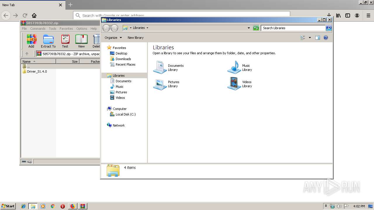Click volume speaker icon in system tray
Screen dimensions: 374x210
(x=339, y=206)
